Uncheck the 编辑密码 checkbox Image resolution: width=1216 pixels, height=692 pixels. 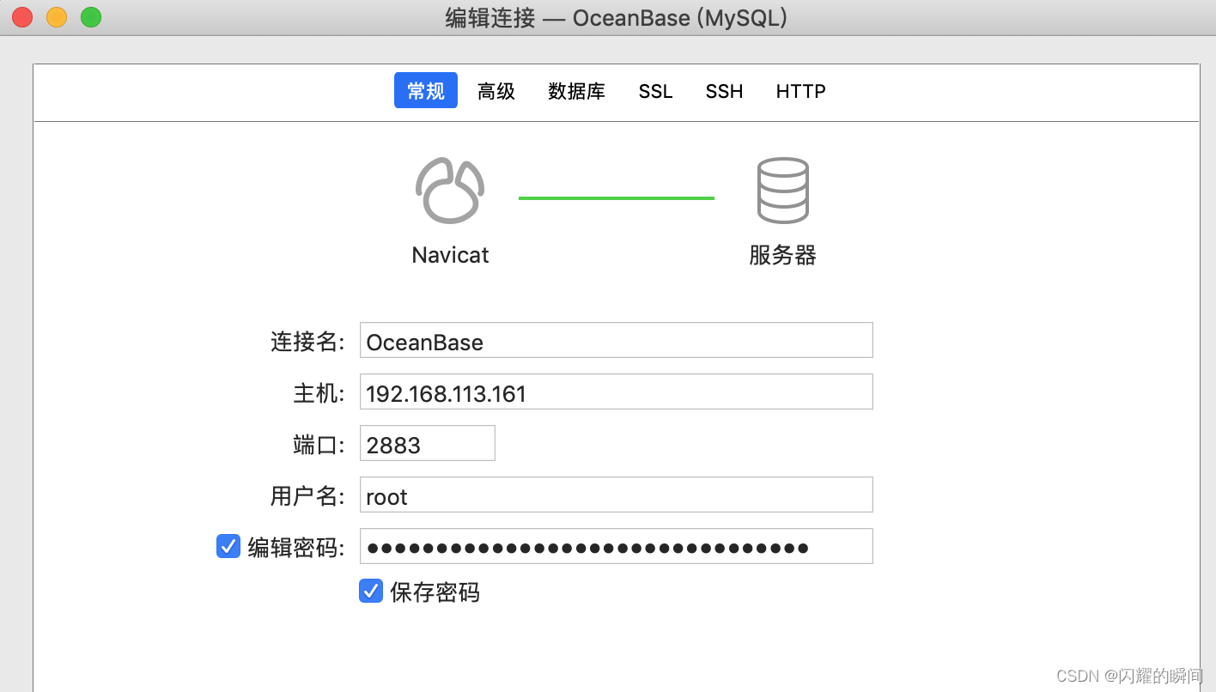point(228,546)
